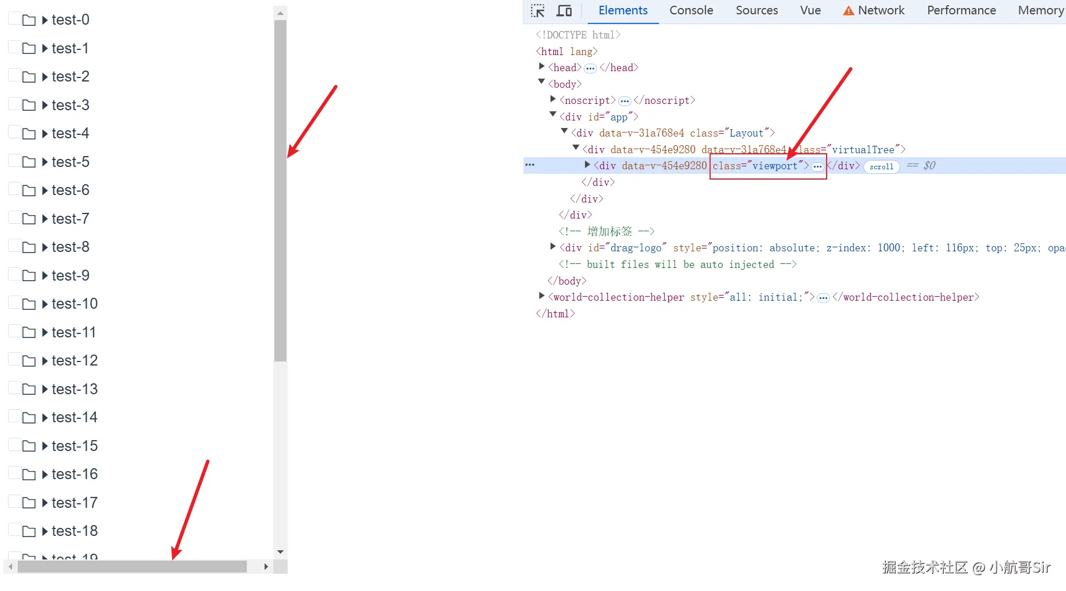Click the Network warning triangle icon
The width and height of the screenshot is (1066, 591).
(848, 11)
